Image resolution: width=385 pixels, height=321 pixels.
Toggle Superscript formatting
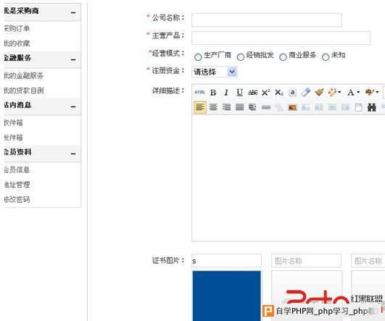click(x=265, y=93)
